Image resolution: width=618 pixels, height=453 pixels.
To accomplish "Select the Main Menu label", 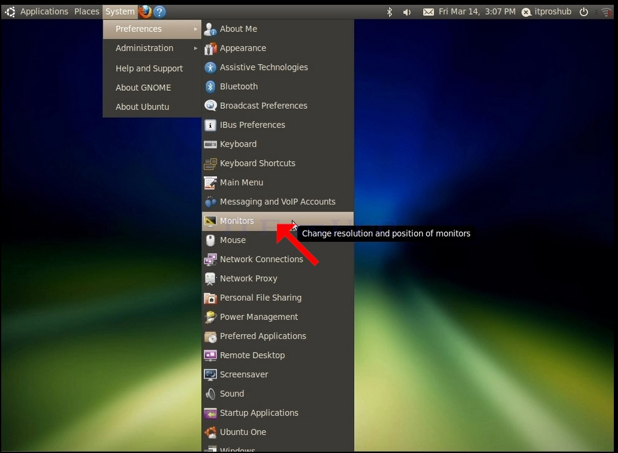I will 241,182.
